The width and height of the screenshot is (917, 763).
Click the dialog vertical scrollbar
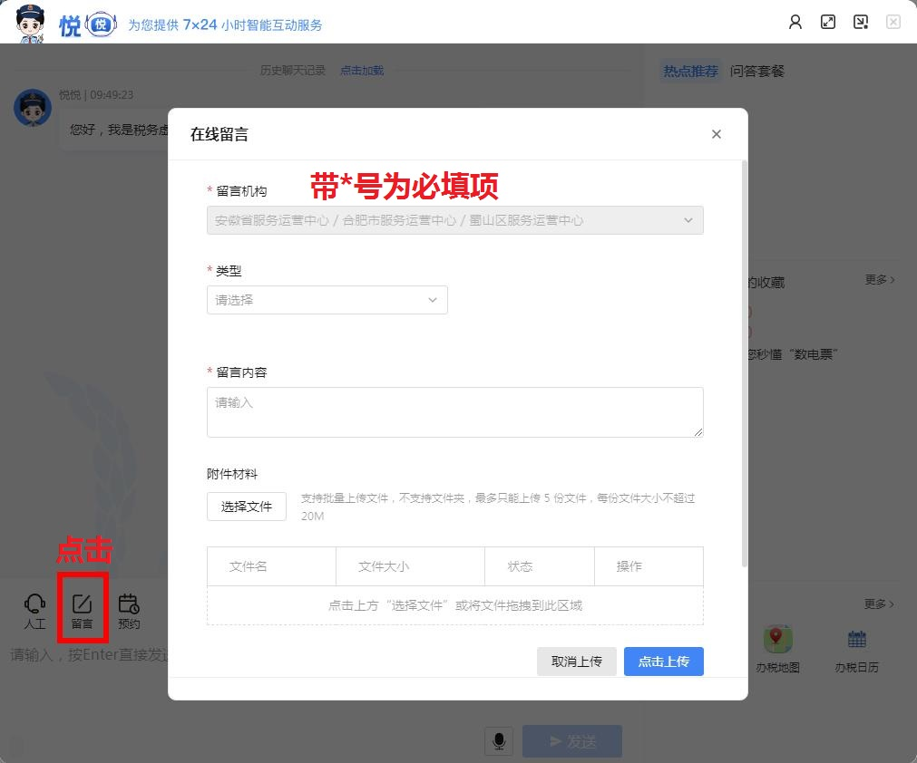tap(744, 362)
